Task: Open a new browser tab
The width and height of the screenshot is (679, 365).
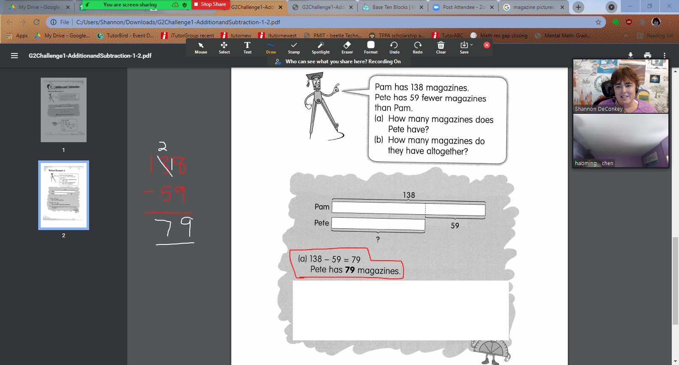Action: coord(578,7)
